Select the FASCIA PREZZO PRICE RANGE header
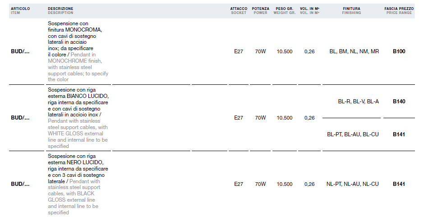 click(399, 10)
